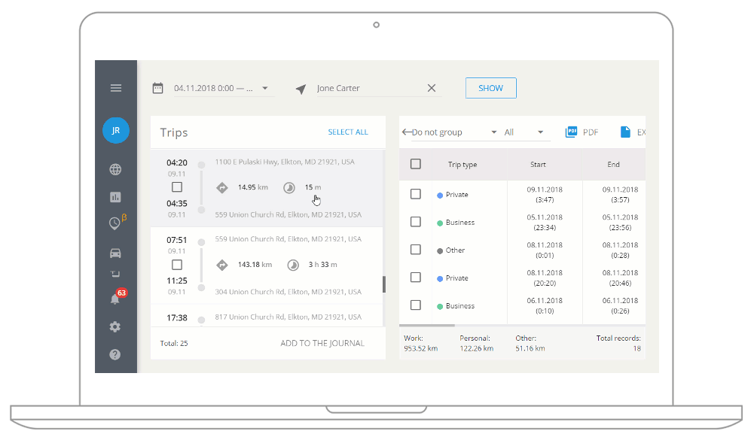Check the 07:51 trip checkbox
Screen dimensions: 754x440
coord(177,265)
